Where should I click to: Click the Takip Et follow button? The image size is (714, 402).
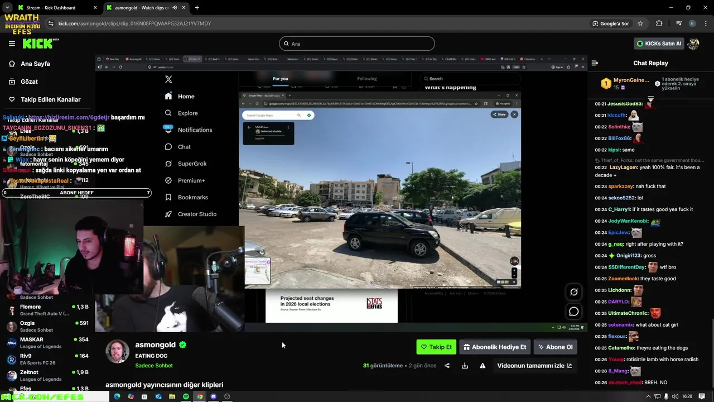[436, 347]
